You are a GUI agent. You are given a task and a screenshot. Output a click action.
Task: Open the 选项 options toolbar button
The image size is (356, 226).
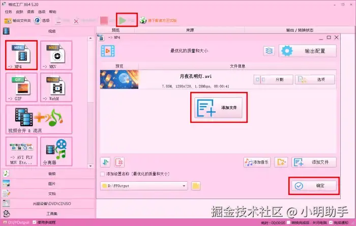pos(42,21)
